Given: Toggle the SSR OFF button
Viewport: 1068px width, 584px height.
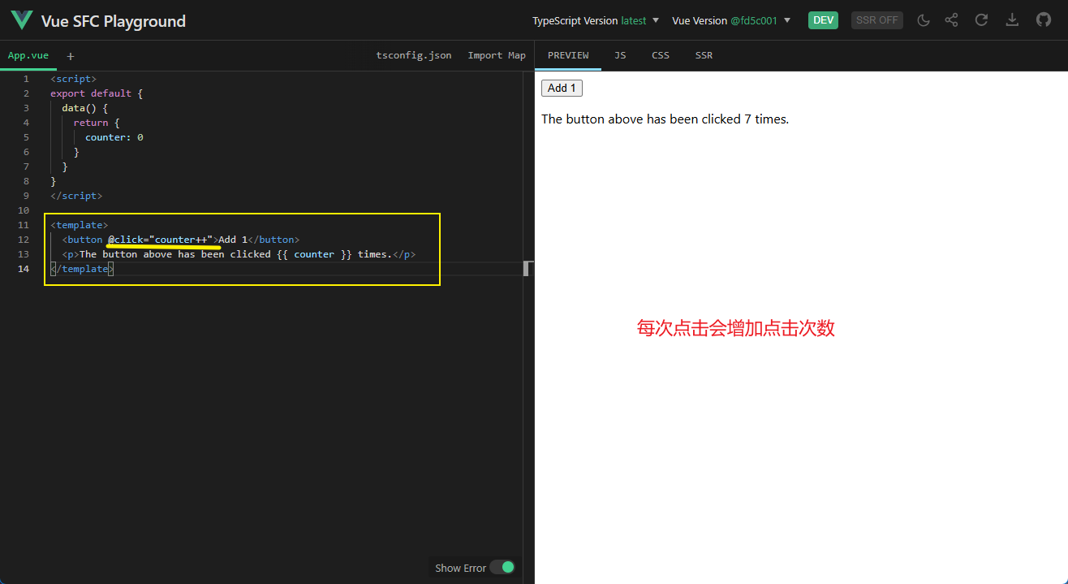Looking at the screenshot, I should tap(877, 20).
